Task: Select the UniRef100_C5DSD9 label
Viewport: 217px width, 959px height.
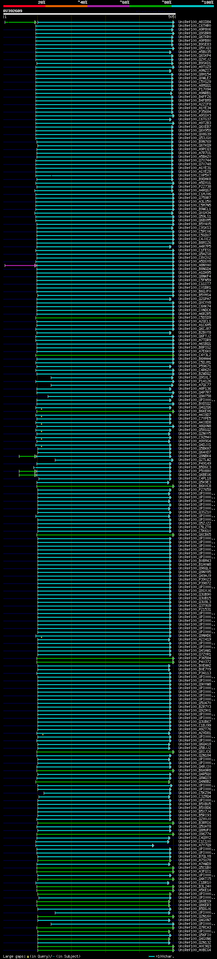Action: [x=195, y=317]
